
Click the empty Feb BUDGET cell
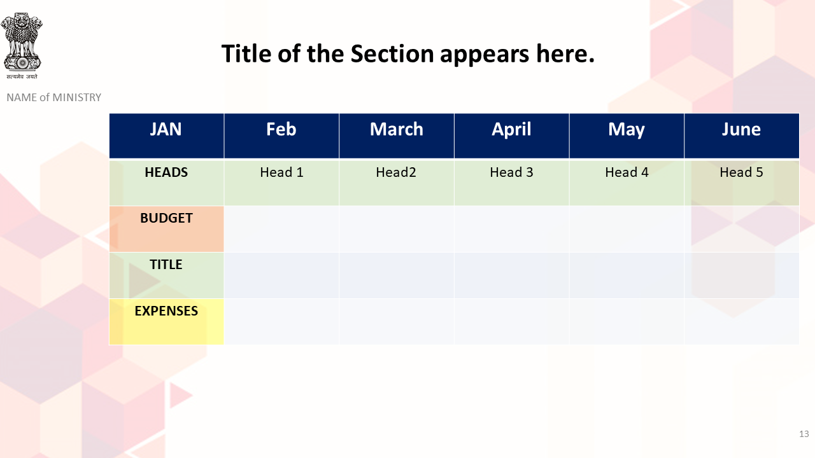point(281,229)
